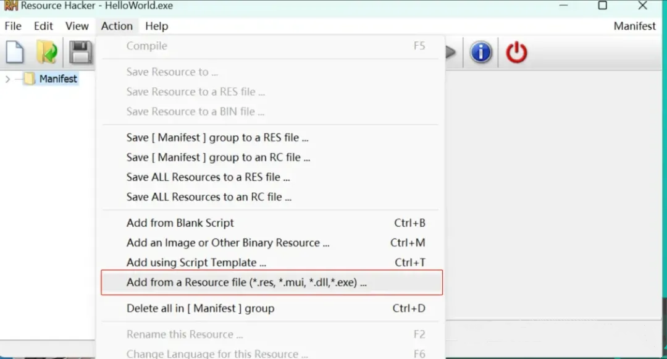667x359 pixels.
Task: Close the Resource Hacker window
Action: (643, 6)
